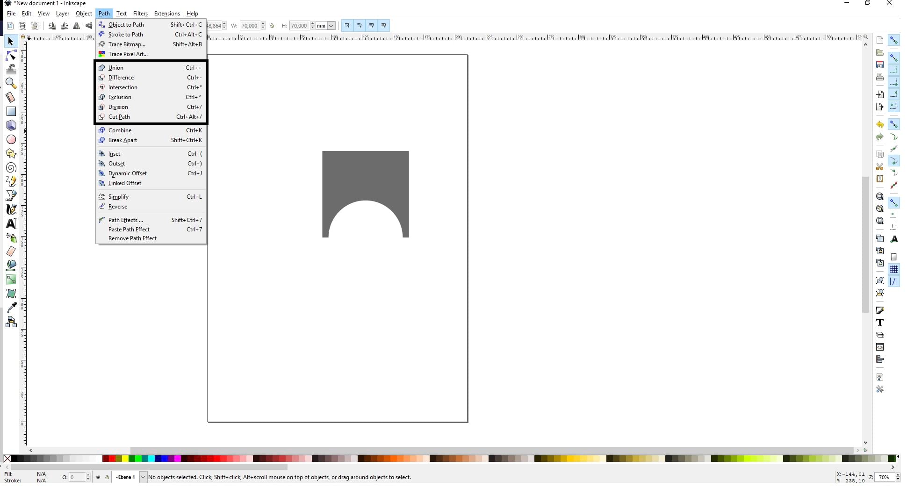This screenshot has width=907, height=488.
Task: Pick the Paint Bucket fill tool
Action: tap(11, 266)
